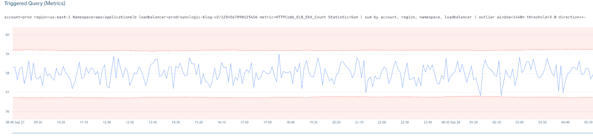Click the 20:20 time axis label
The image size is (593, 139).
[x=337, y=122]
